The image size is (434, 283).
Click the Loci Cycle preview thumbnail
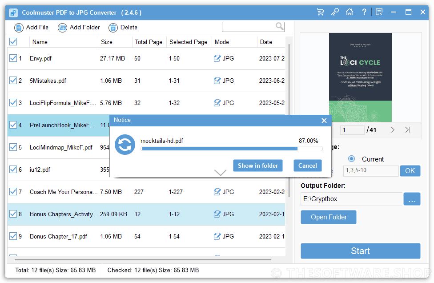click(360, 77)
